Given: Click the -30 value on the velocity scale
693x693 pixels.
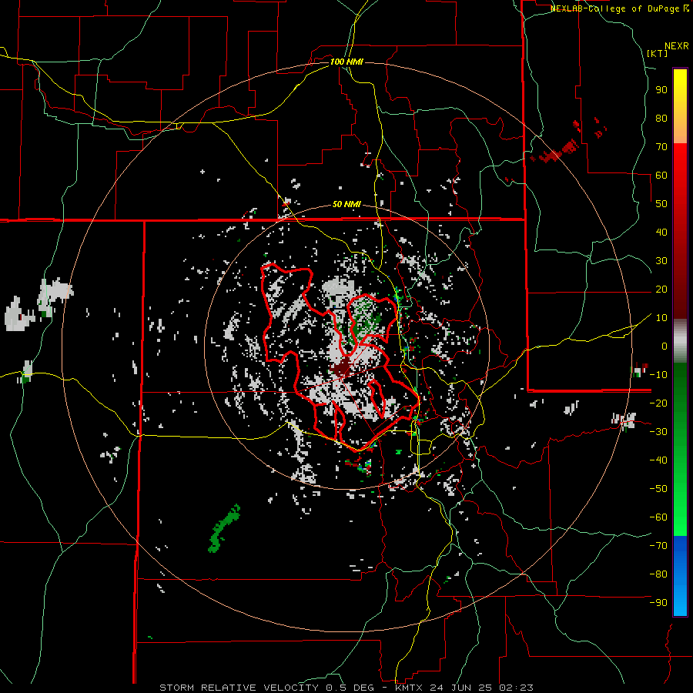Looking at the screenshot, I should click(658, 431).
